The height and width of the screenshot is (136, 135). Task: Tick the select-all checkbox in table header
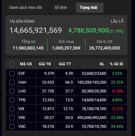coord(12,64)
